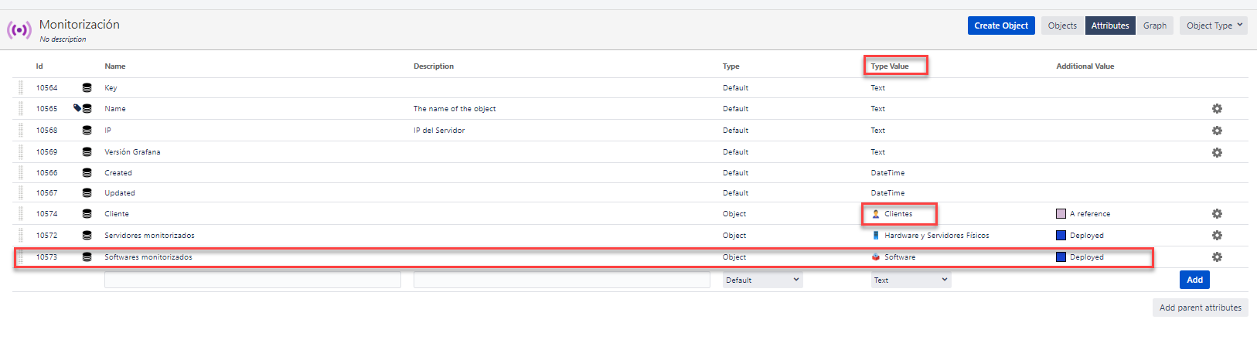Click the Create Object button

click(1001, 25)
